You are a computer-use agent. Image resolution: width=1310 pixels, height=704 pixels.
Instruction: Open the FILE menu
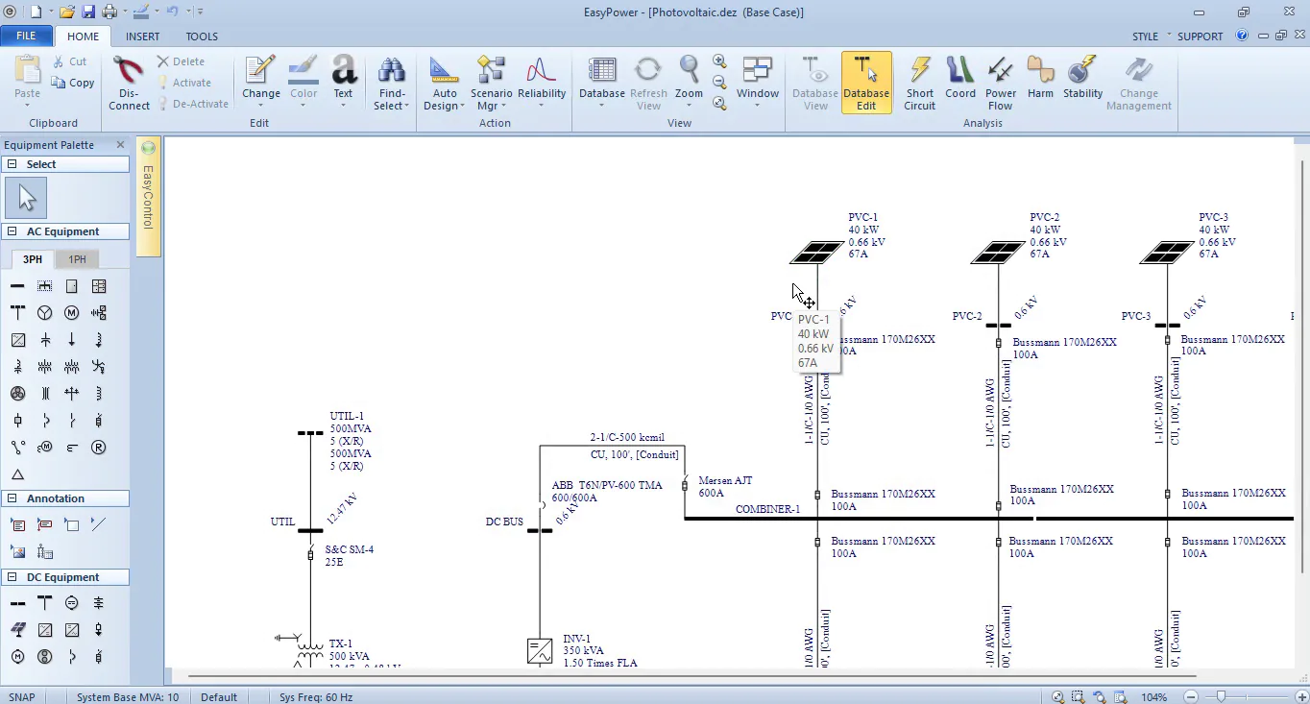26,36
